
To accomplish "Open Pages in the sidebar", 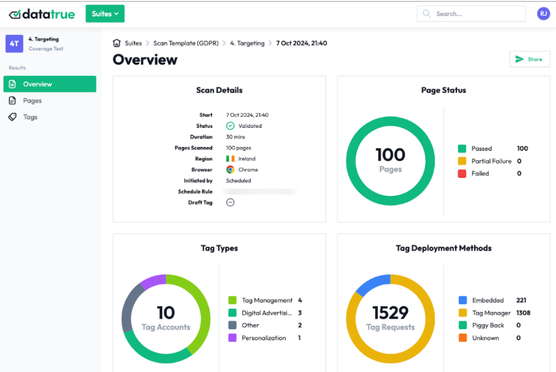I will [x=32, y=101].
